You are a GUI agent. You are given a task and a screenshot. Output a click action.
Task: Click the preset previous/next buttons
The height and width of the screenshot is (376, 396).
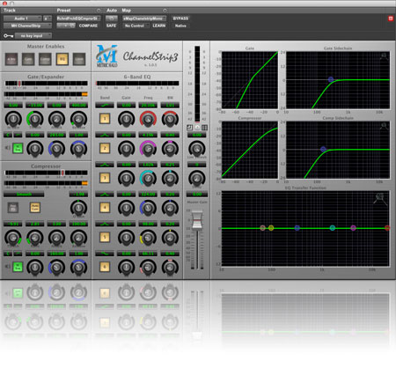click(66, 26)
